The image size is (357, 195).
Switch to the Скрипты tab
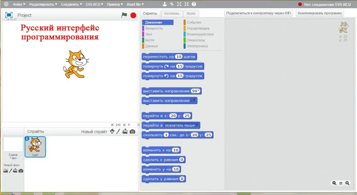coord(150,14)
